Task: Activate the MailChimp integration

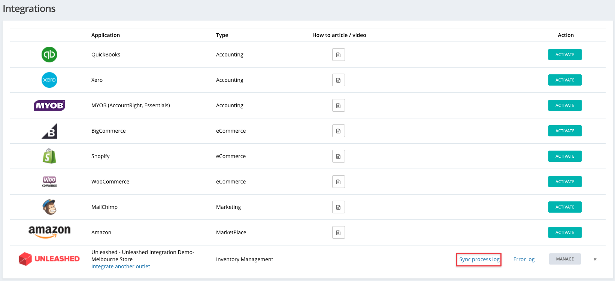Action: pyautogui.click(x=564, y=207)
